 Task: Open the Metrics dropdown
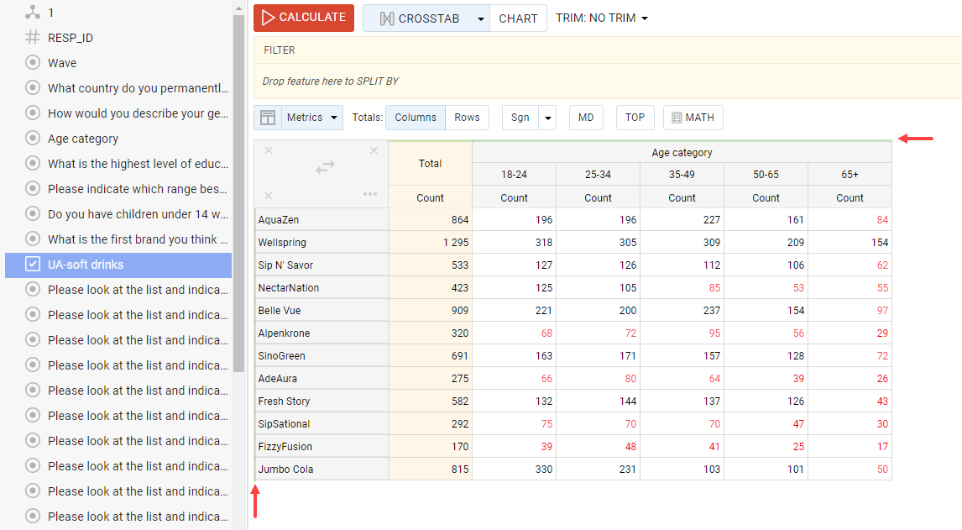pos(312,118)
